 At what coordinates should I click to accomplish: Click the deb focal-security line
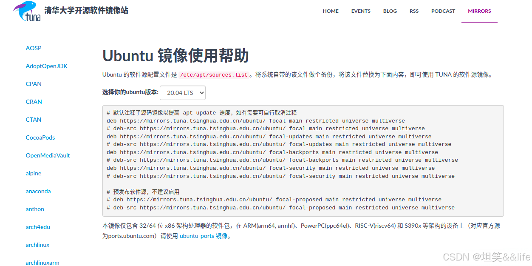tap(271, 168)
